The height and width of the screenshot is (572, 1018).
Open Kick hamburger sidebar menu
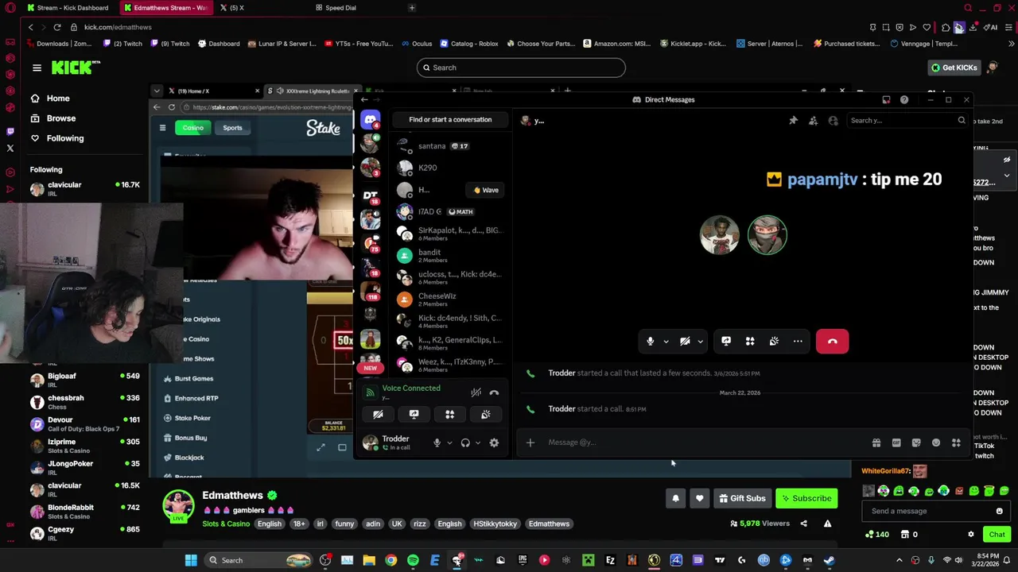click(x=37, y=68)
